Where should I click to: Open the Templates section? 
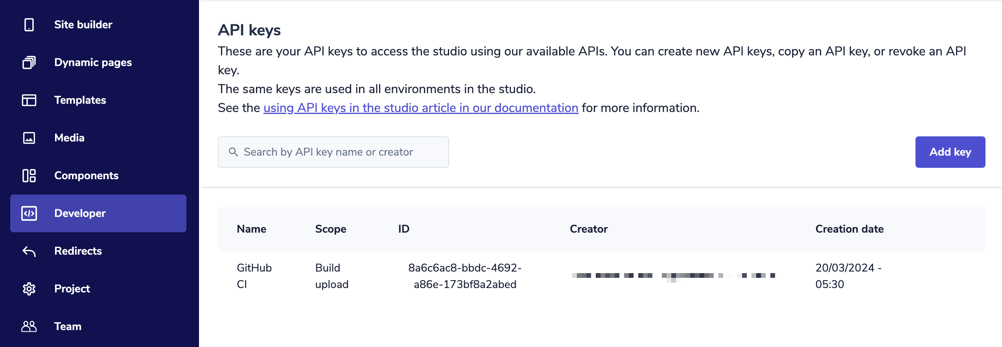80,100
